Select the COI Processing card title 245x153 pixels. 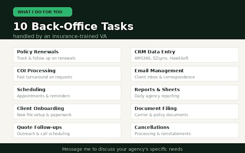pyautogui.click(x=36, y=71)
